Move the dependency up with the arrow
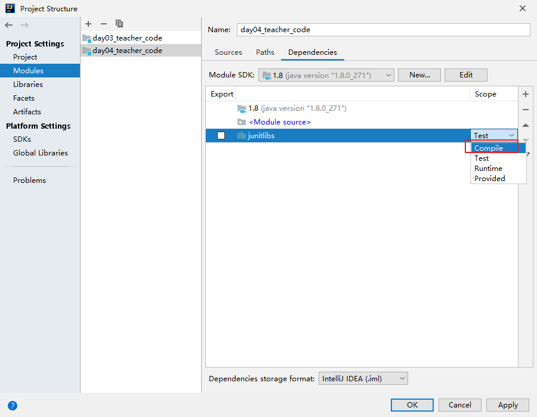The image size is (537, 417). (526, 125)
